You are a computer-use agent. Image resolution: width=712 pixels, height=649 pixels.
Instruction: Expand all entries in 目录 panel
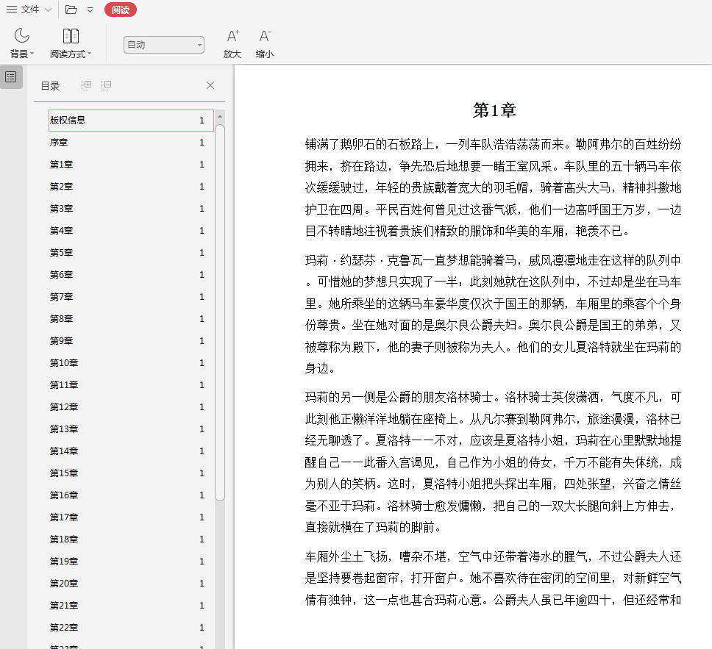(x=86, y=85)
